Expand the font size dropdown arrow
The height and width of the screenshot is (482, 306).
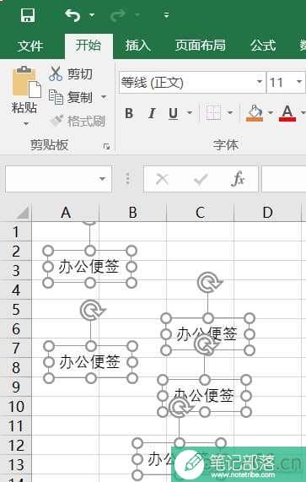coord(299,82)
